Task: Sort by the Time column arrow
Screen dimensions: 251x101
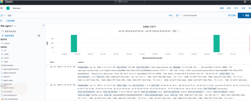Action: point(55,62)
